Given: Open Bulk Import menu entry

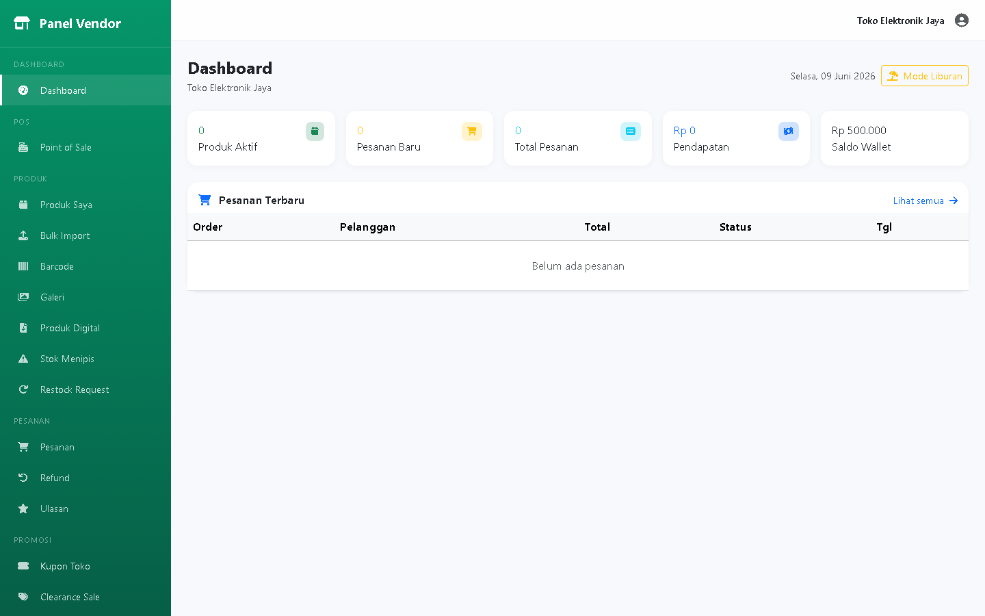Looking at the screenshot, I should click(x=86, y=235).
